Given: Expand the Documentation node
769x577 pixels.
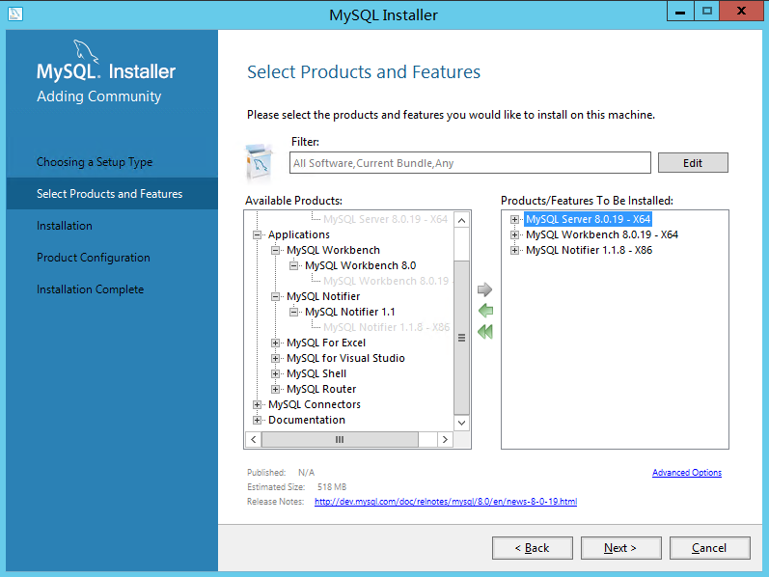Looking at the screenshot, I should [257, 420].
